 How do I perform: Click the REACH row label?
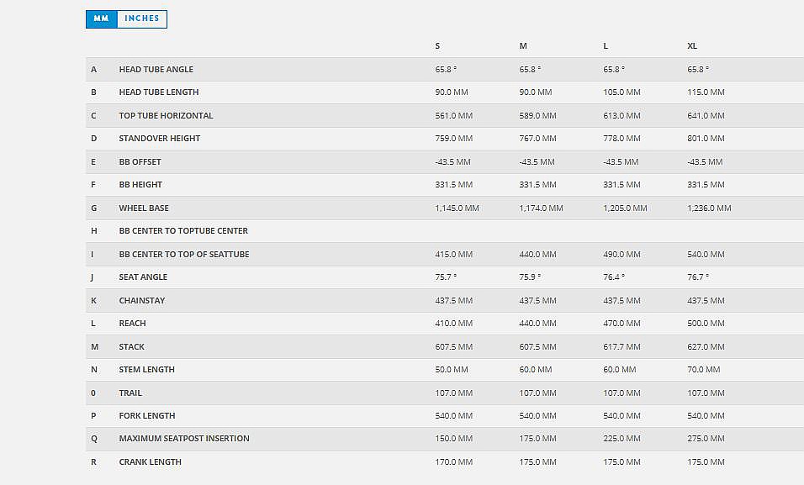click(132, 324)
